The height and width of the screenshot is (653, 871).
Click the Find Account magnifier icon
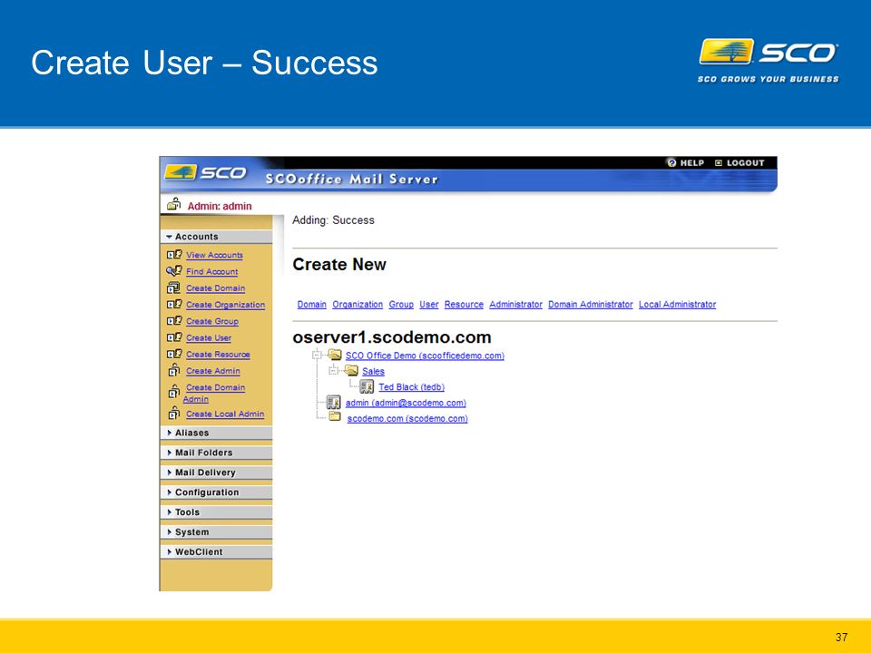[x=174, y=270]
